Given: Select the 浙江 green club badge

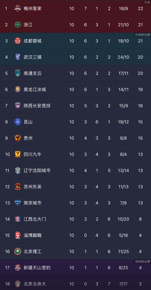Looking at the screenshot, I should 18,25.
